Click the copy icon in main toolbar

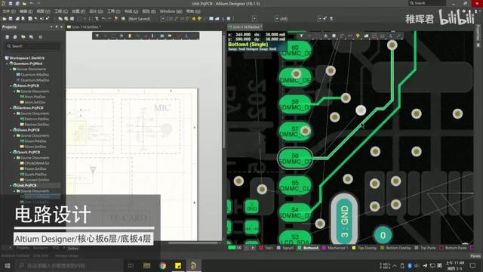tap(60, 19)
